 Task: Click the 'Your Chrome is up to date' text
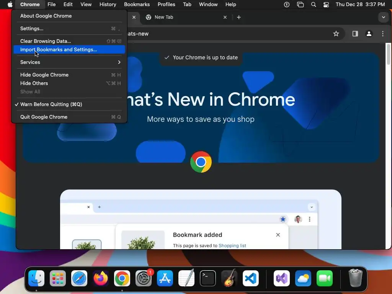point(205,57)
